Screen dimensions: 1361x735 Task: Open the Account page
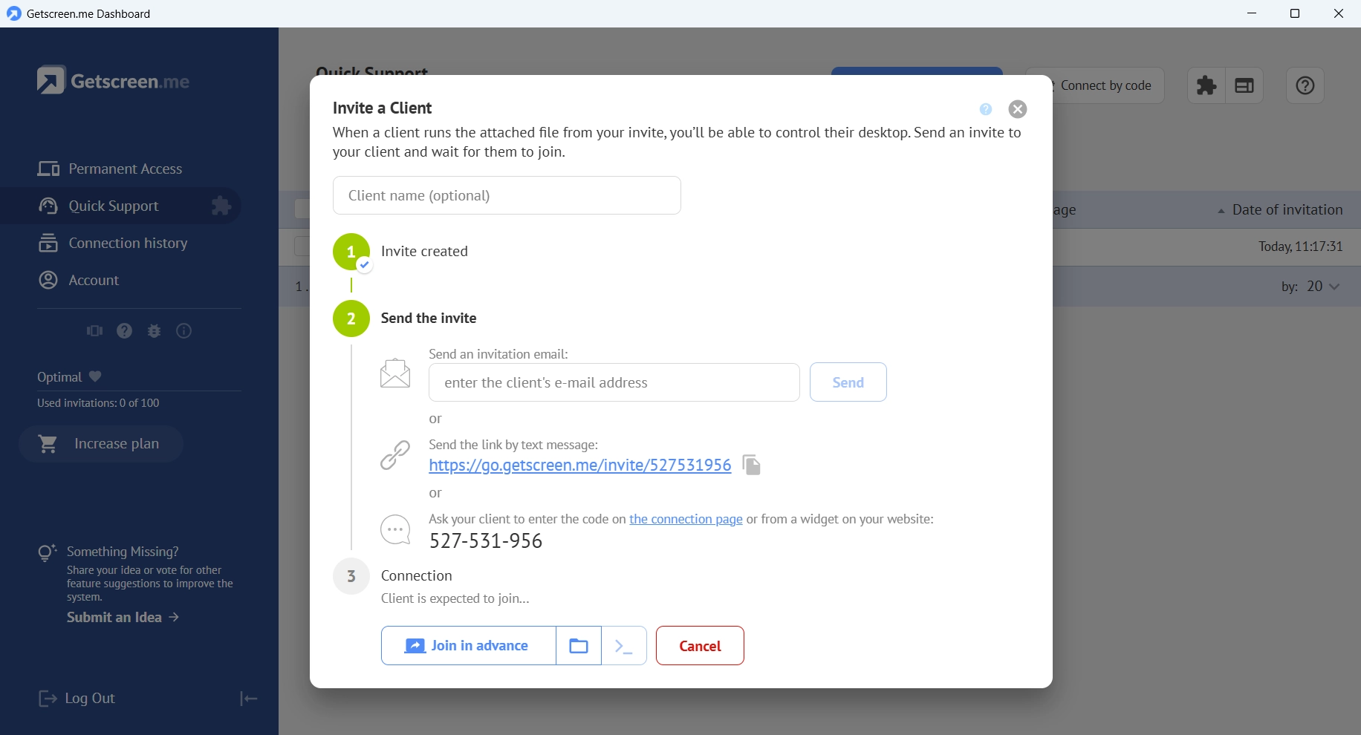click(x=94, y=281)
